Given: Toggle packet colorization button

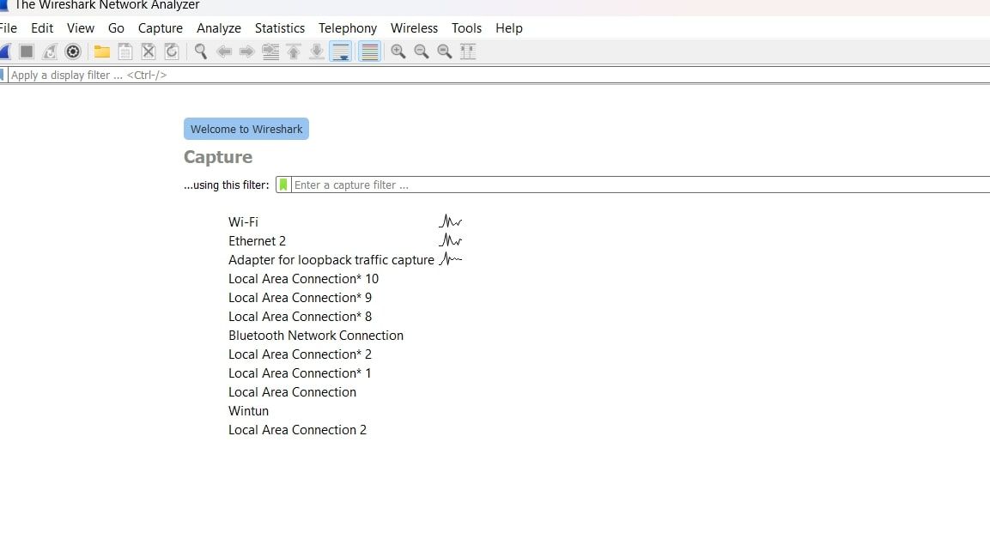Looking at the screenshot, I should tap(369, 51).
